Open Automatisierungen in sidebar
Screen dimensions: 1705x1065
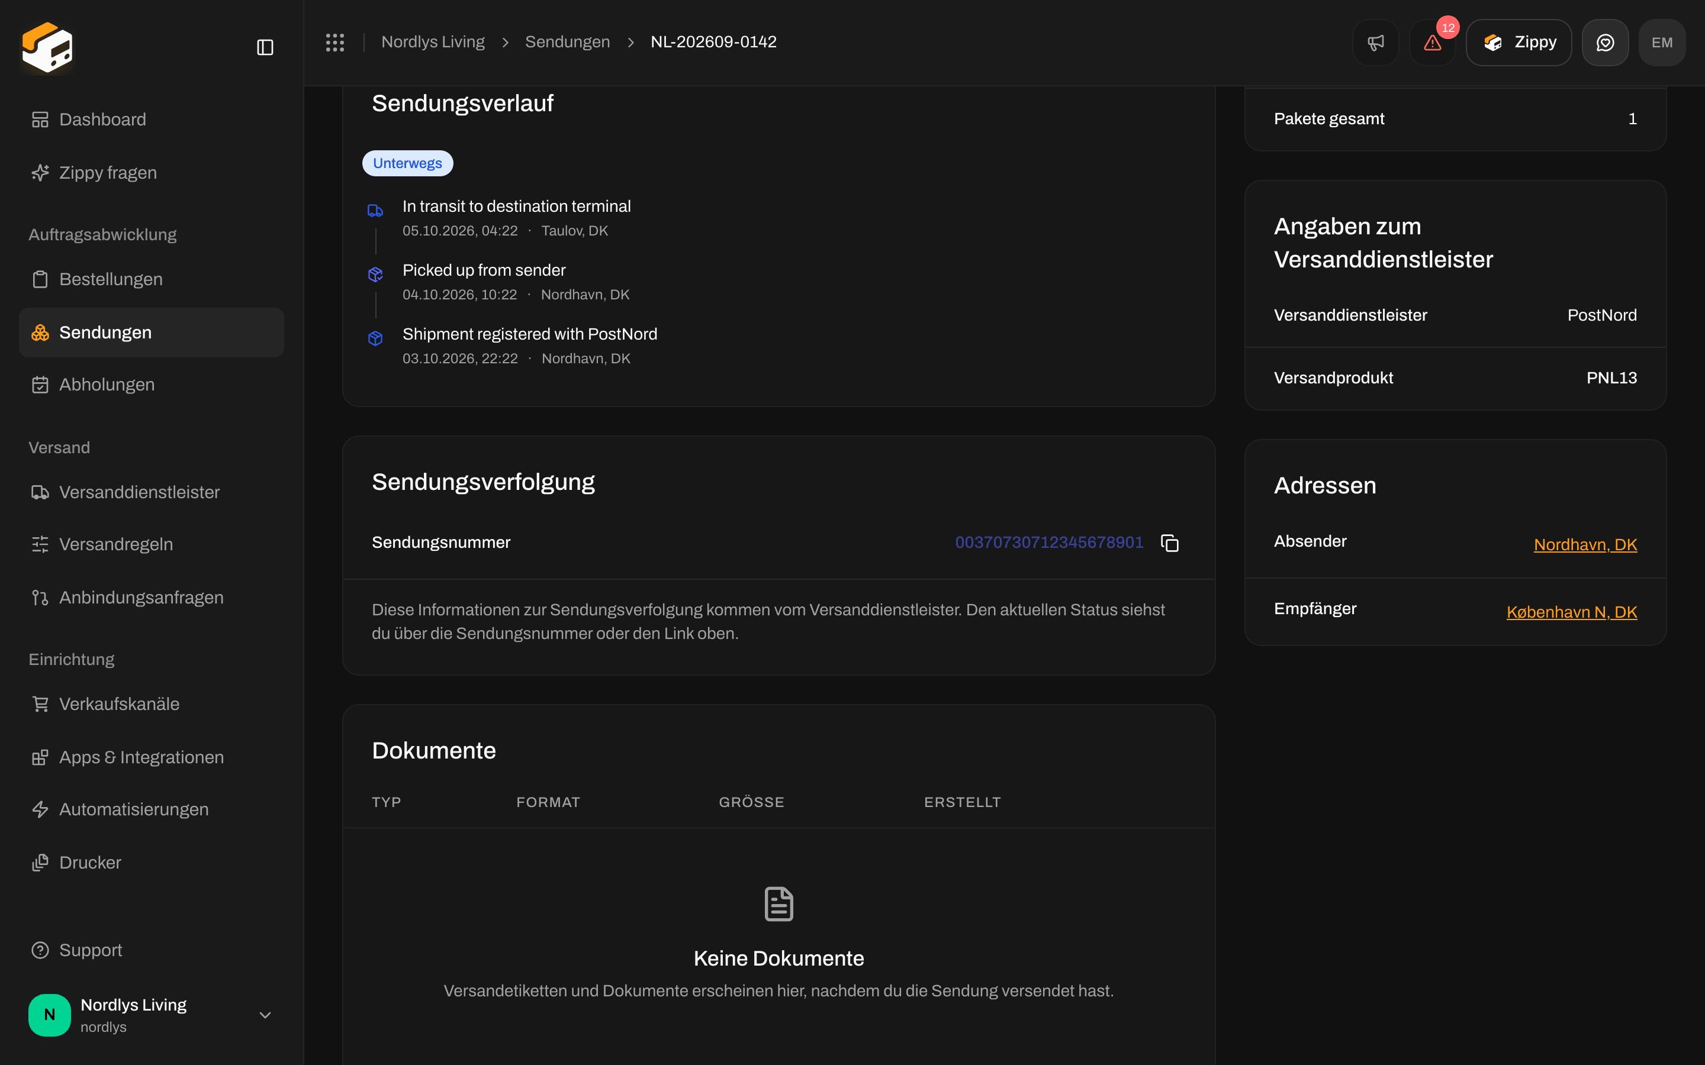click(152, 809)
